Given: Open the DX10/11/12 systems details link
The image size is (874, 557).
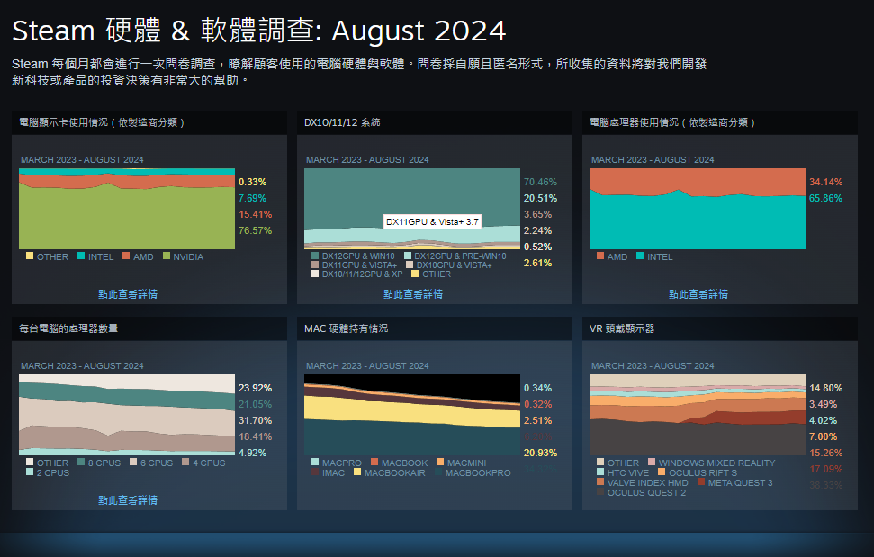Looking at the screenshot, I should (413, 294).
